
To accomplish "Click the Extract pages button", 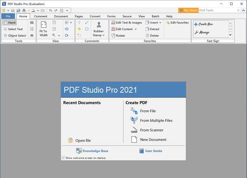I will click(x=152, y=29).
